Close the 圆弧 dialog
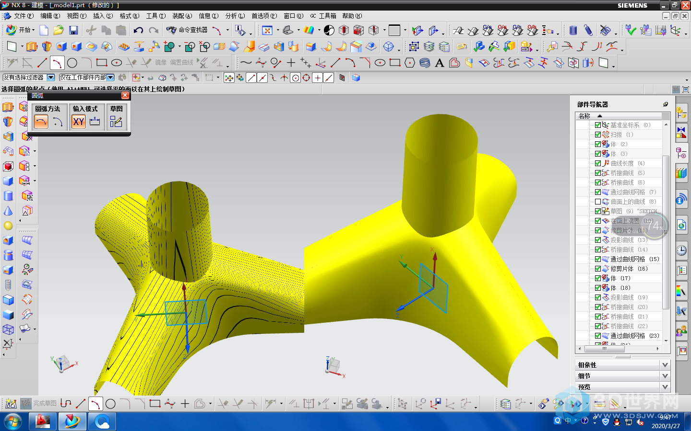 [125, 95]
